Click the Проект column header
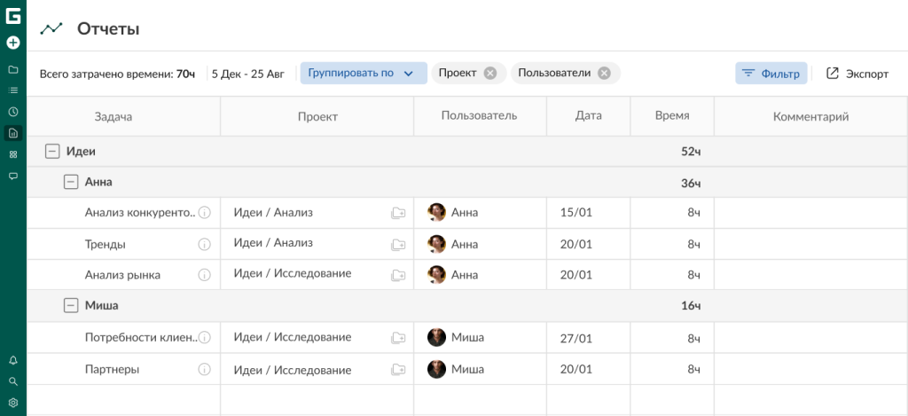This screenshot has height=416, width=908. 317,116
